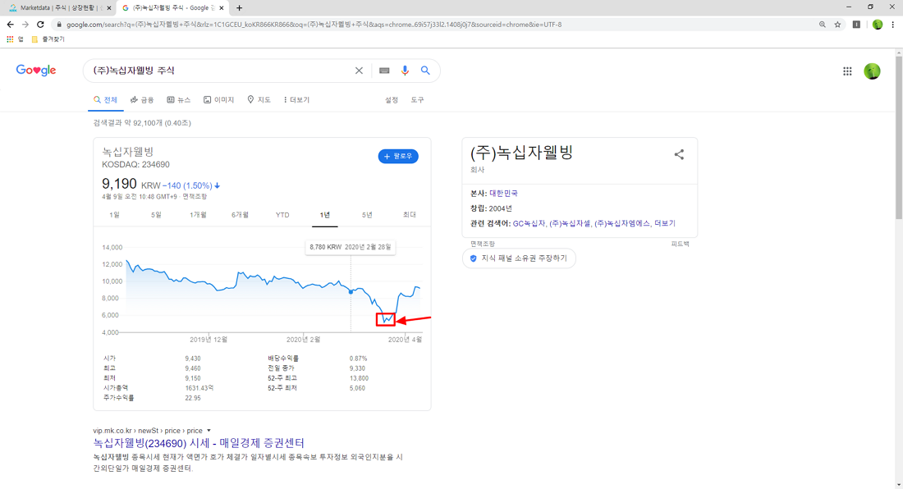Select the 최대 chart range
Viewport: 903px width, 489px height.
tap(410, 215)
